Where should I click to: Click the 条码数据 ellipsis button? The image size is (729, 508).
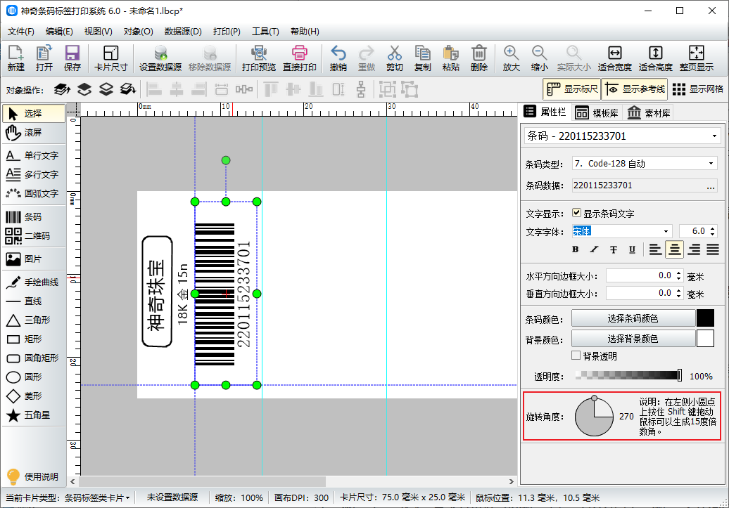tap(711, 185)
